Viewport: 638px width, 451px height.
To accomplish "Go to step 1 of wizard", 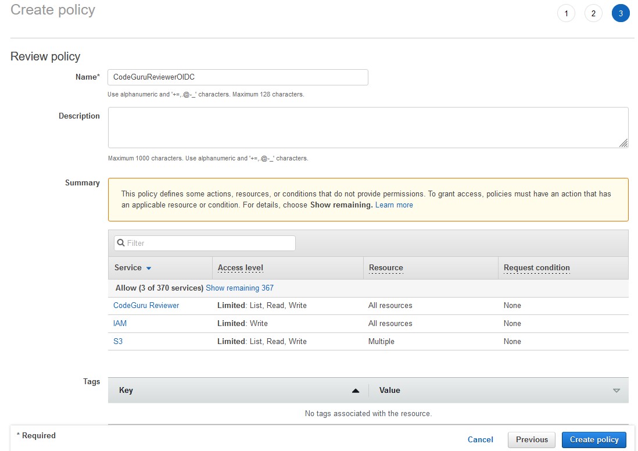I will coord(566,13).
